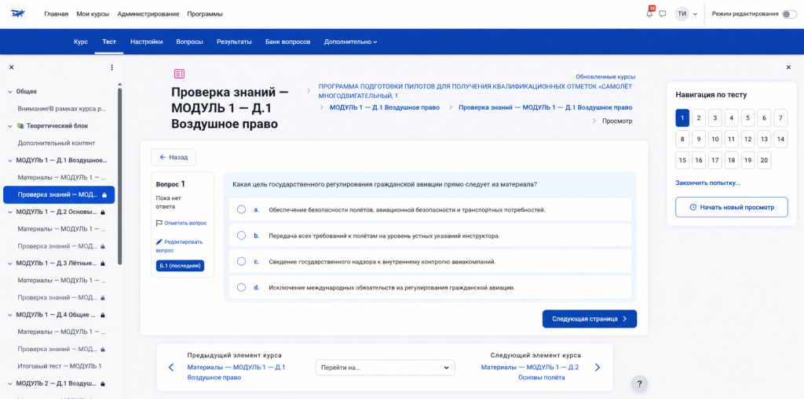The image size is (804, 399).
Task: Switch to the Настройки tab
Action: (x=147, y=42)
